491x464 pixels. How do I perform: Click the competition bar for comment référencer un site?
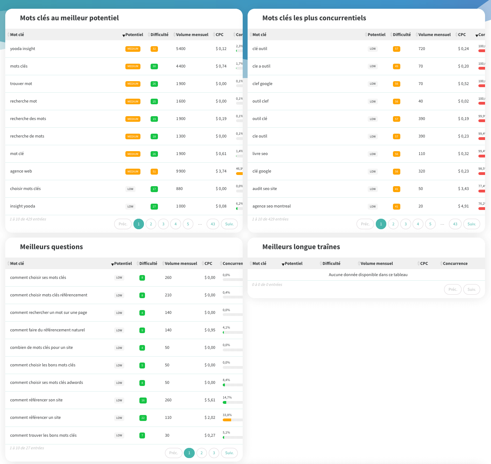(233, 420)
